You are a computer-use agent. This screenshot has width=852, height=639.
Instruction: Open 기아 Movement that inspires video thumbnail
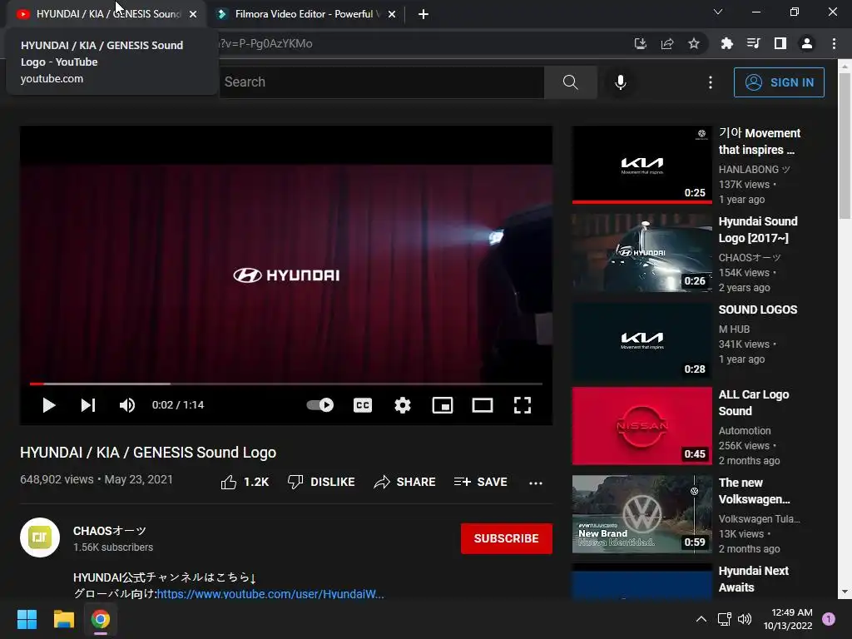tap(641, 165)
